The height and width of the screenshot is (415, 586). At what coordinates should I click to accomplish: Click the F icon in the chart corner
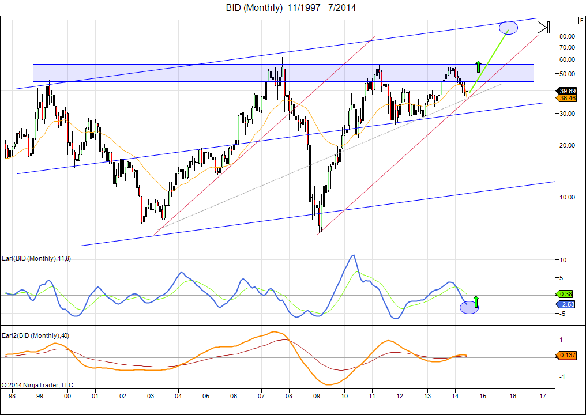tap(581, 20)
